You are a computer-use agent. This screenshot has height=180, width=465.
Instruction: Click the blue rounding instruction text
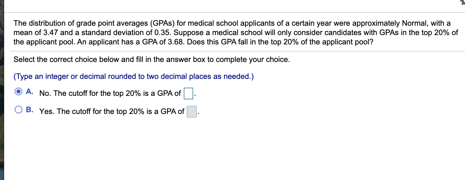[133, 76]
